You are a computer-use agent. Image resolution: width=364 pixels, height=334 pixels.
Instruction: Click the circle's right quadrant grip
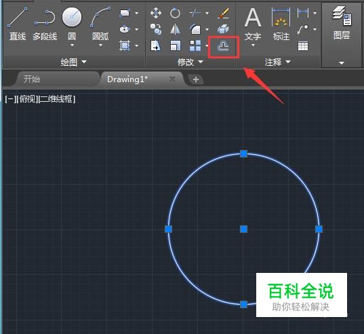click(x=319, y=229)
